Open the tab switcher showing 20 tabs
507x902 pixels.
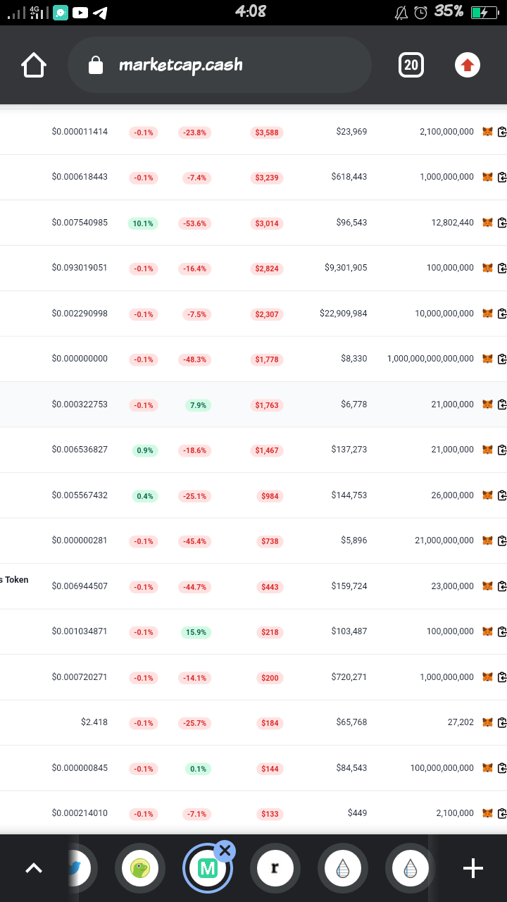(411, 66)
